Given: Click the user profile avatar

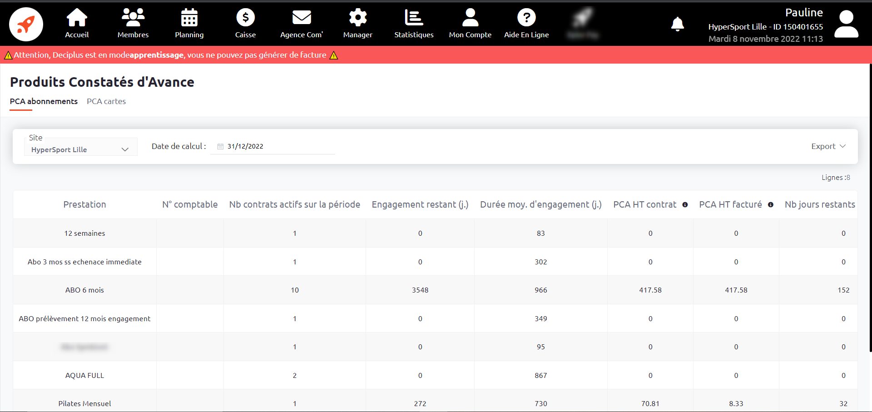Looking at the screenshot, I should (x=847, y=24).
